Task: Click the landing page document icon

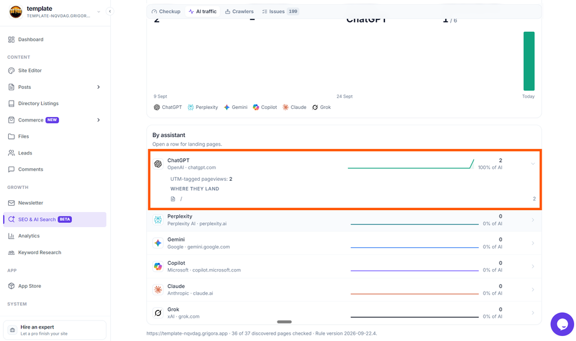Action: point(173,199)
